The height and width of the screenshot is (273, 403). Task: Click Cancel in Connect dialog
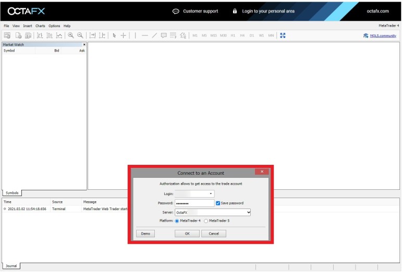point(214,233)
